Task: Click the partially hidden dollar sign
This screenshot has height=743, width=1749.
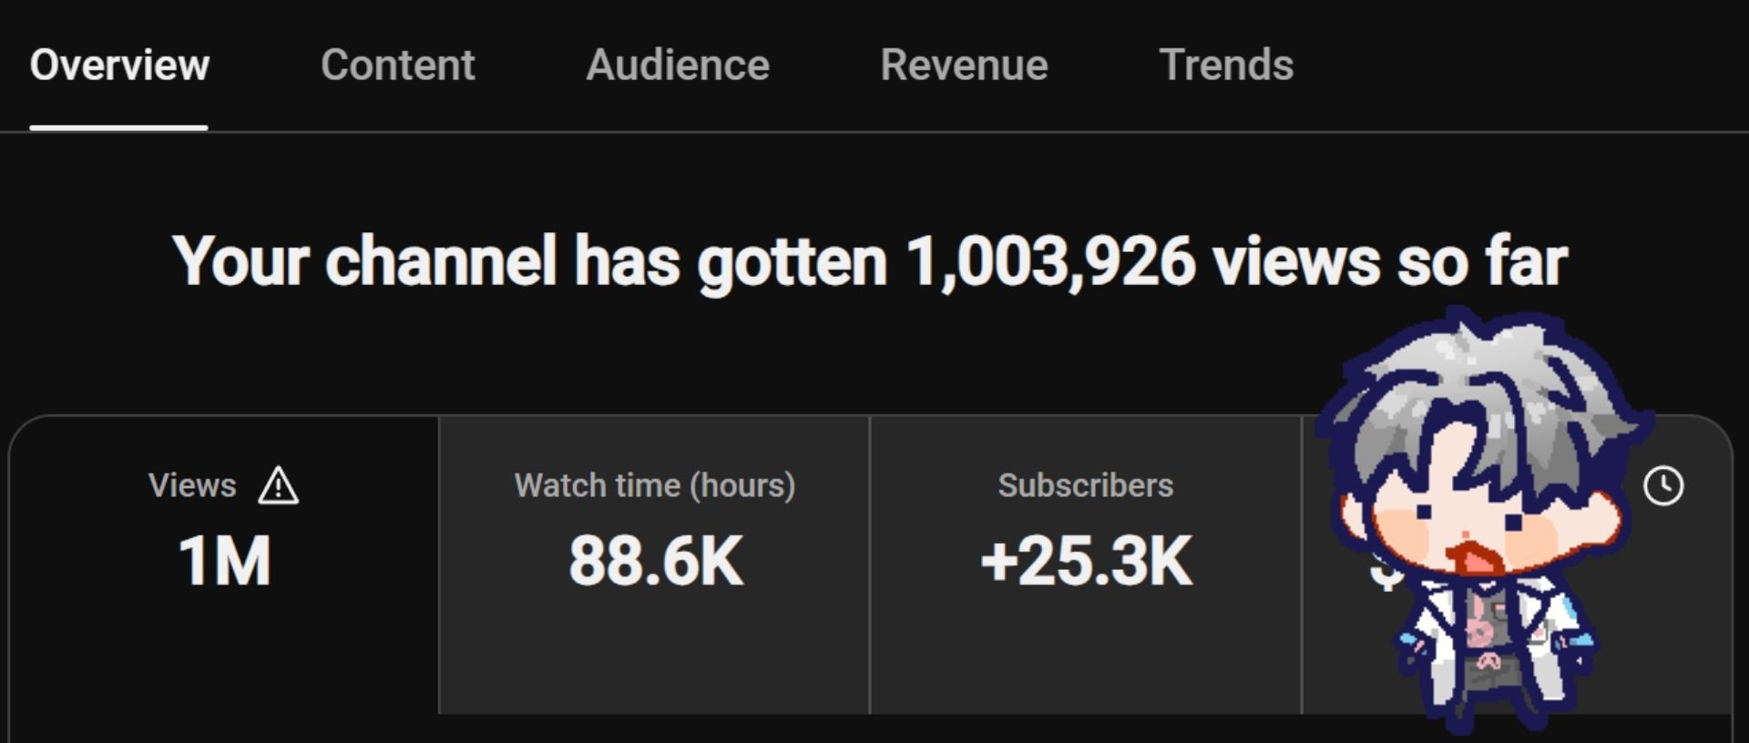Action: [1385, 572]
